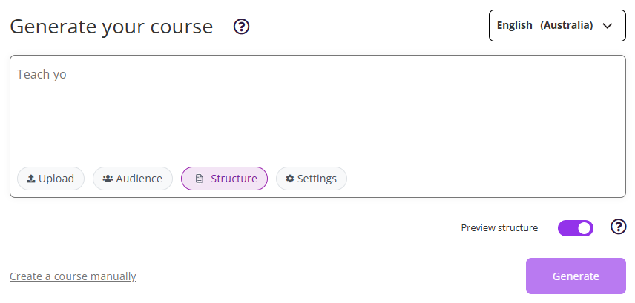The height and width of the screenshot is (303, 635).
Task: Click the Settings gear icon
Action: click(x=290, y=179)
